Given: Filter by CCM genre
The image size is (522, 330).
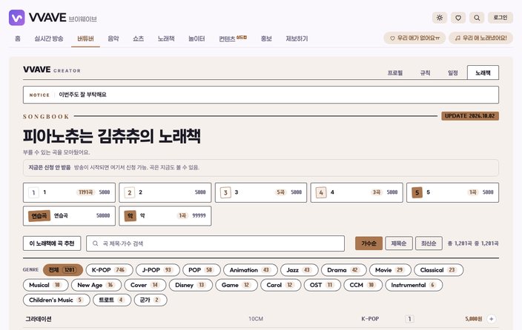Looking at the screenshot, I should click(x=363, y=285).
